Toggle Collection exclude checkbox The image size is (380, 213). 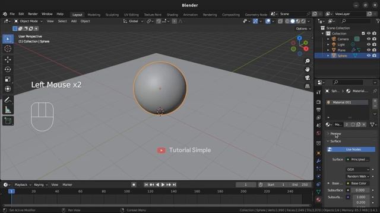(363, 33)
